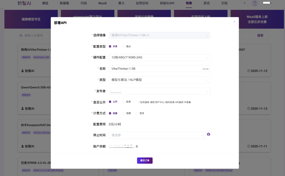Go to the 代码 nav tab
Image resolution: width=285 pixels, height=176 pixels.
click(x=84, y=3)
